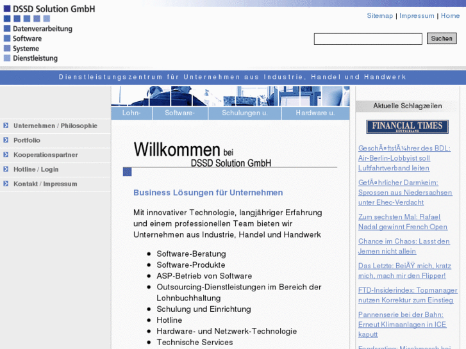Click the Aktuelle Schlagzeilen heading

[408, 106]
